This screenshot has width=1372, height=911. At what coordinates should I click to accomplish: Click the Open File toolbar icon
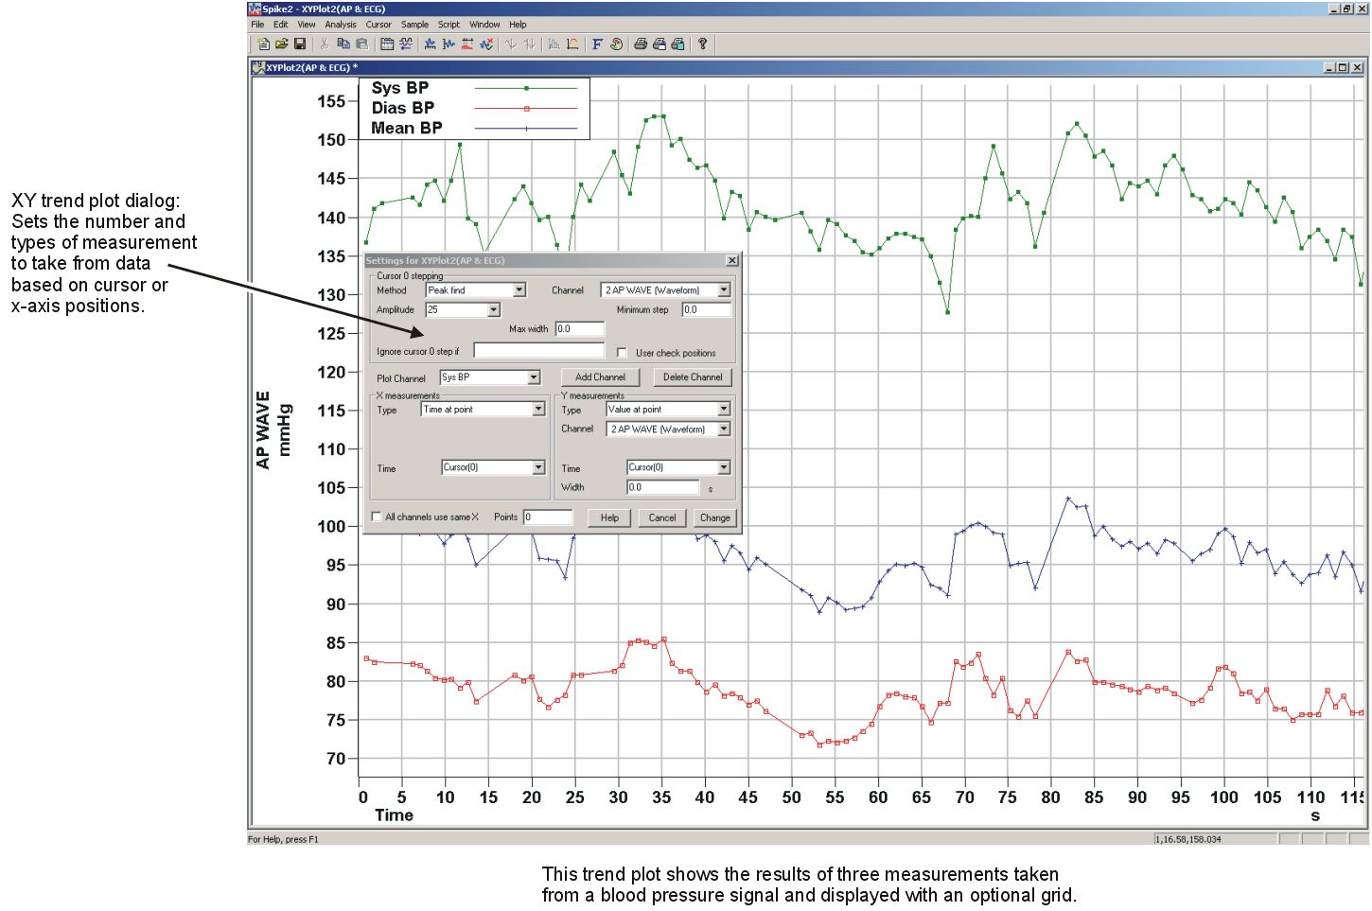[x=282, y=44]
